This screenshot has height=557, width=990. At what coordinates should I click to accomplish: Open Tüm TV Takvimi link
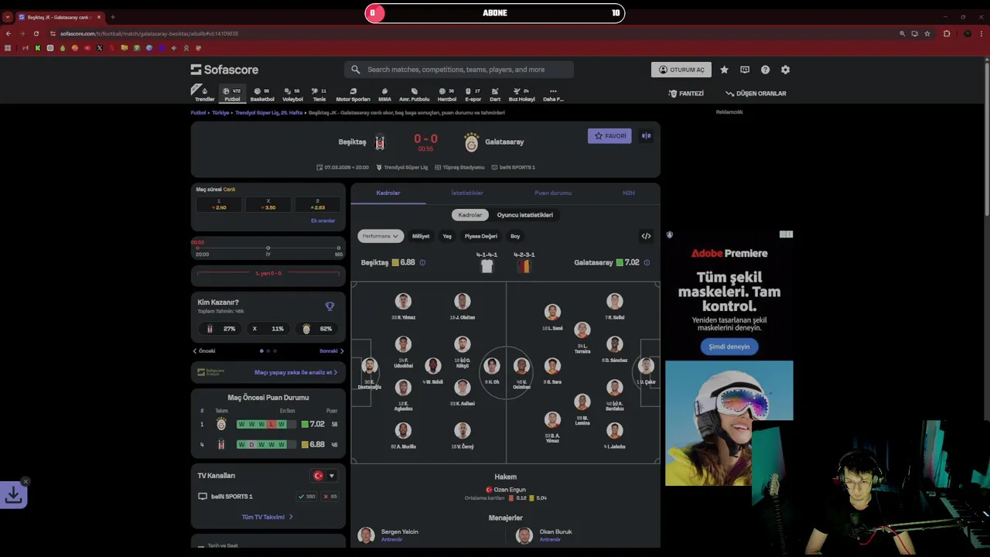click(x=268, y=517)
